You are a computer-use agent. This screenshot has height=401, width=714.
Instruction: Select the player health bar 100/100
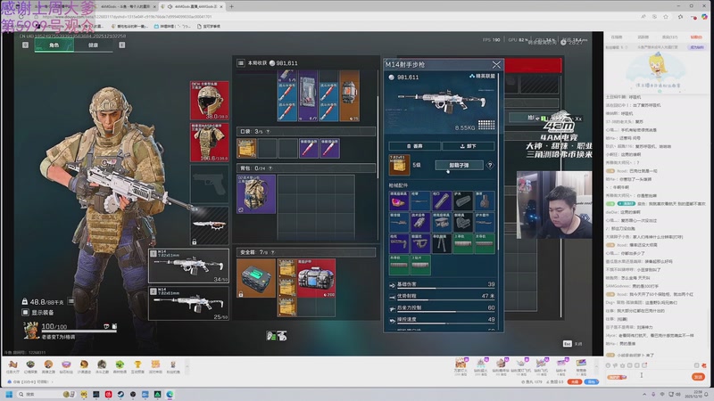pos(79,331)
